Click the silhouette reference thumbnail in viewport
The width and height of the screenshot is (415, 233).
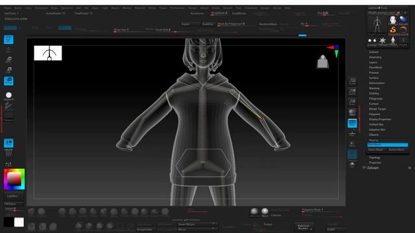pyautogui.click(x=48, y=53)
